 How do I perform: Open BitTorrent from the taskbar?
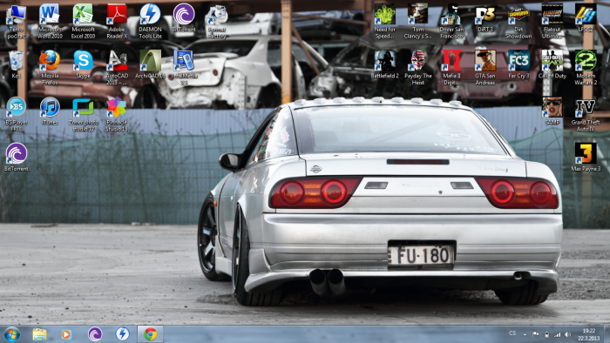[94, 334]
